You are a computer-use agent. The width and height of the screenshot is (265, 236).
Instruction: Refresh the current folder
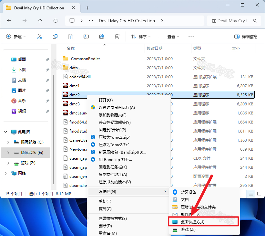(x=56, y=21)
